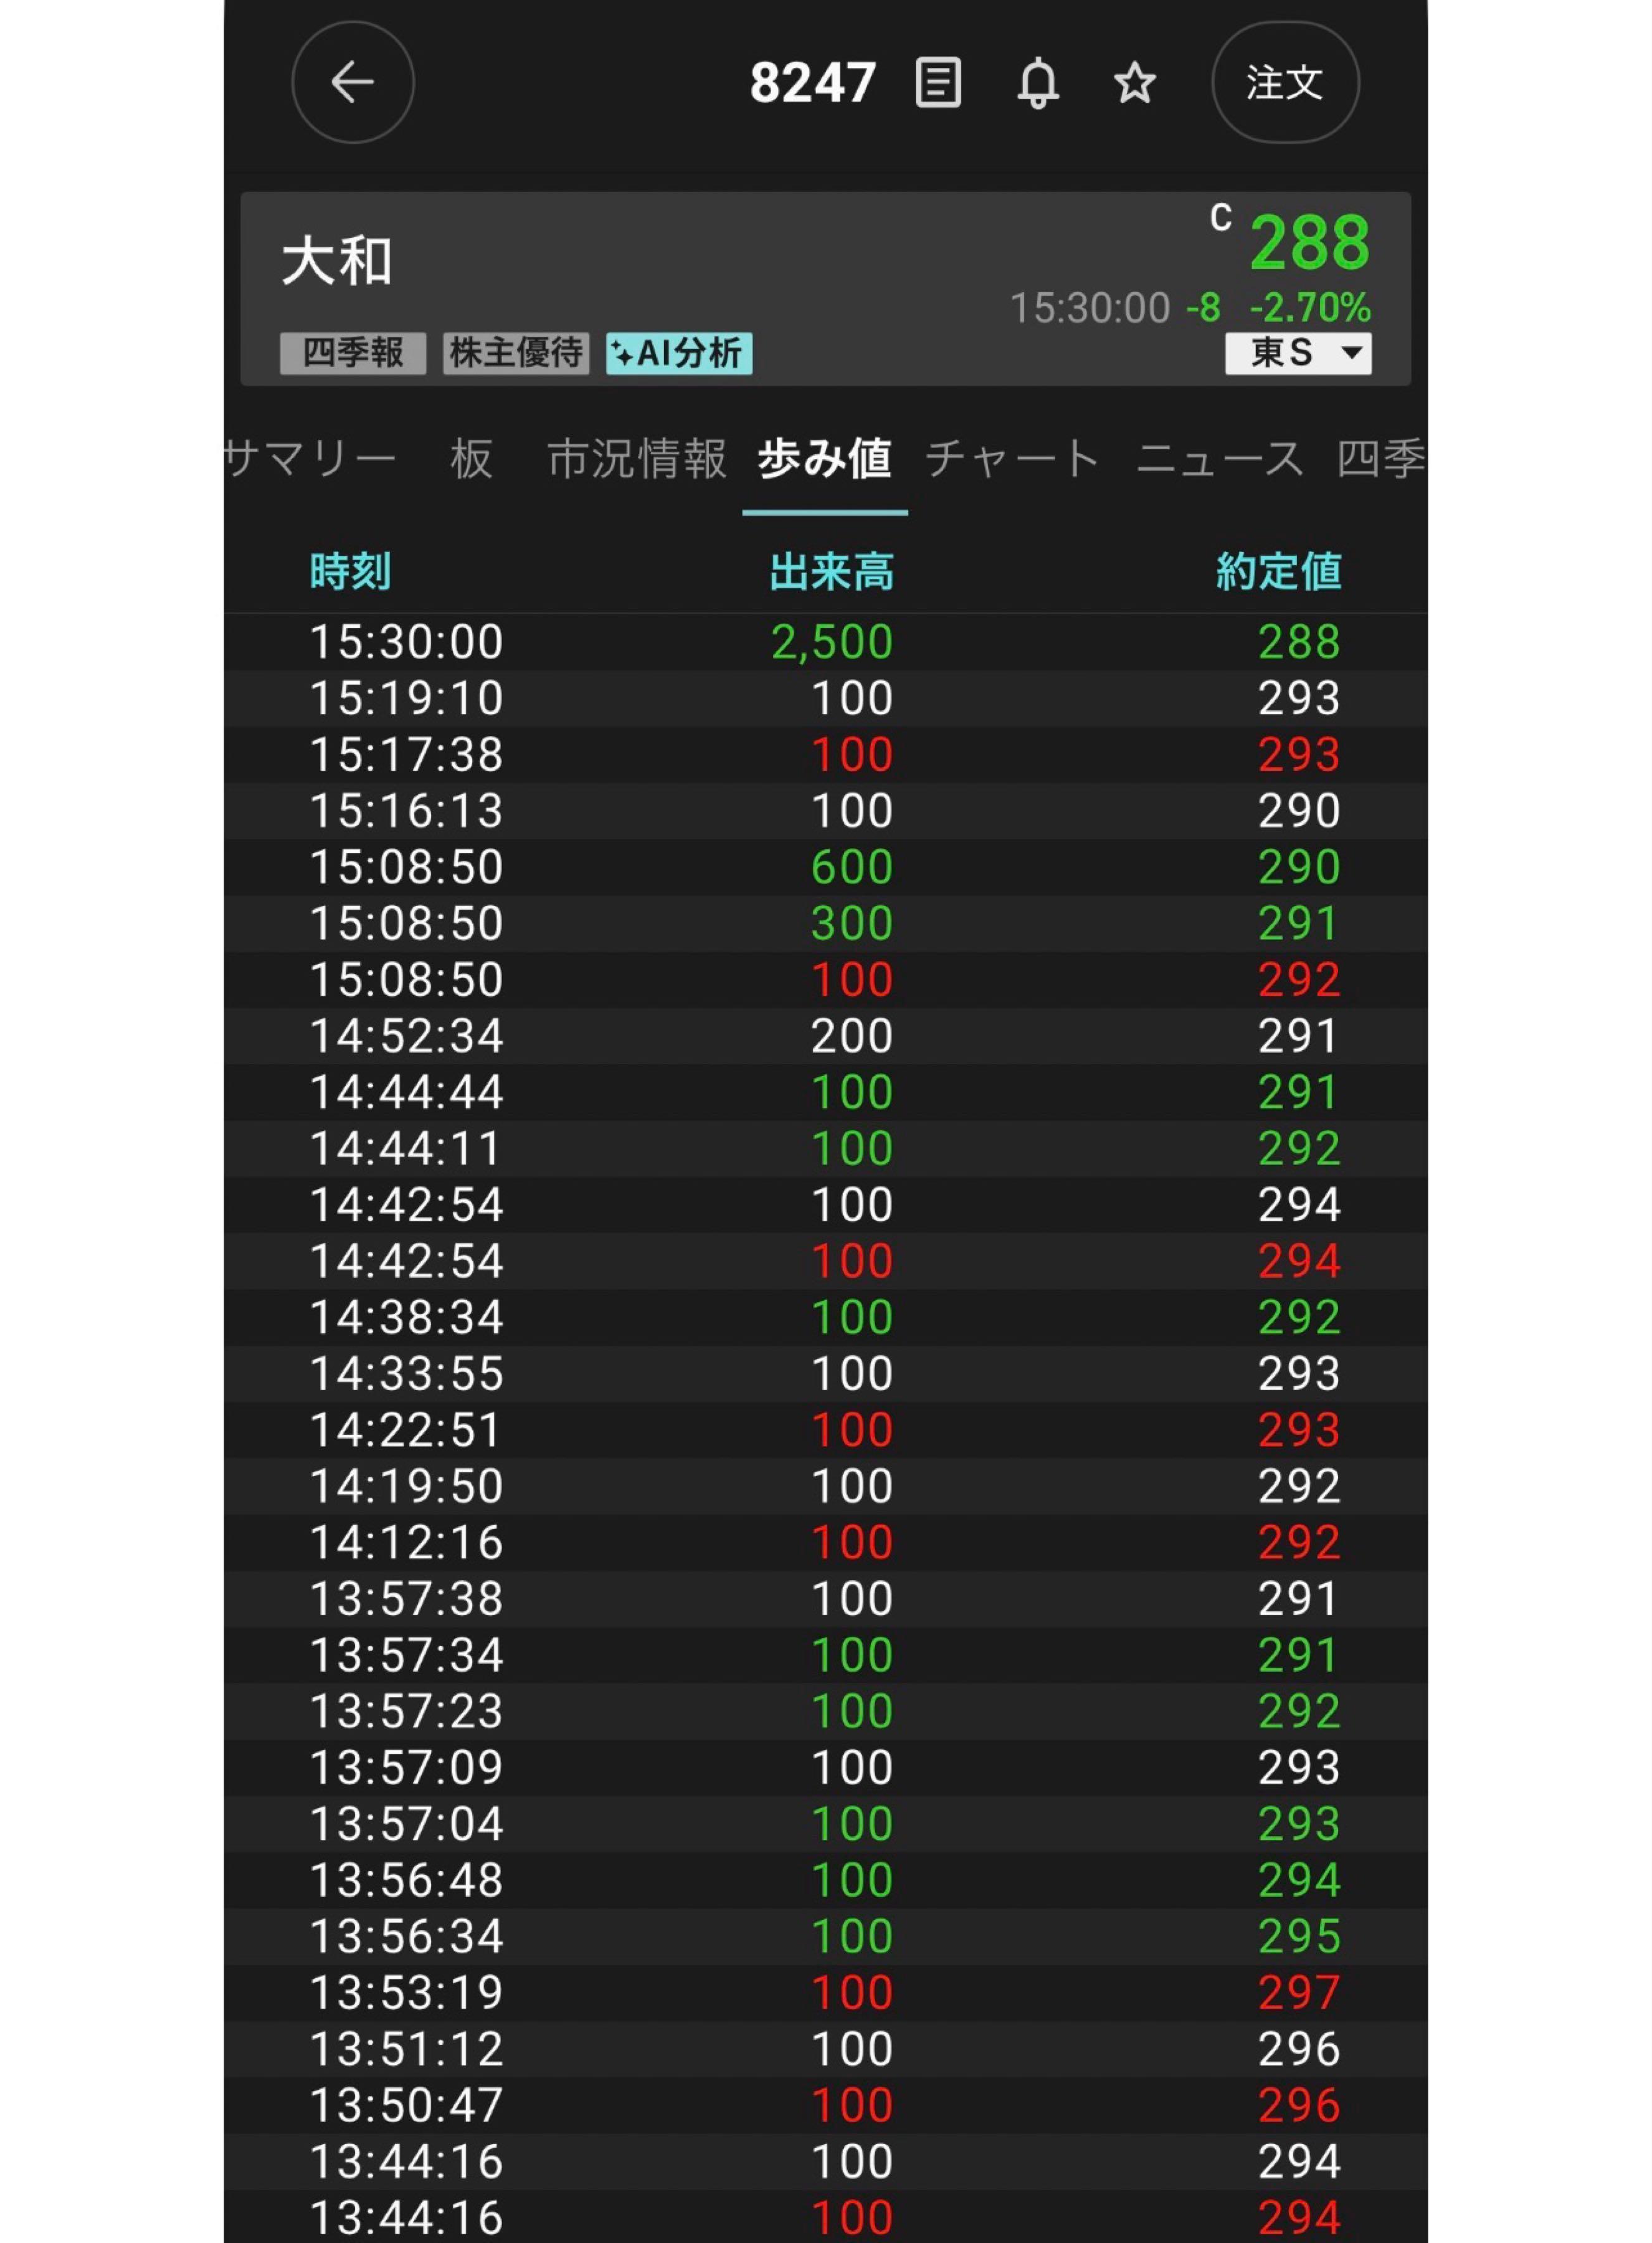Click the 出来高 column header
Screen dimensions: 1652x2243
point(831,572)
